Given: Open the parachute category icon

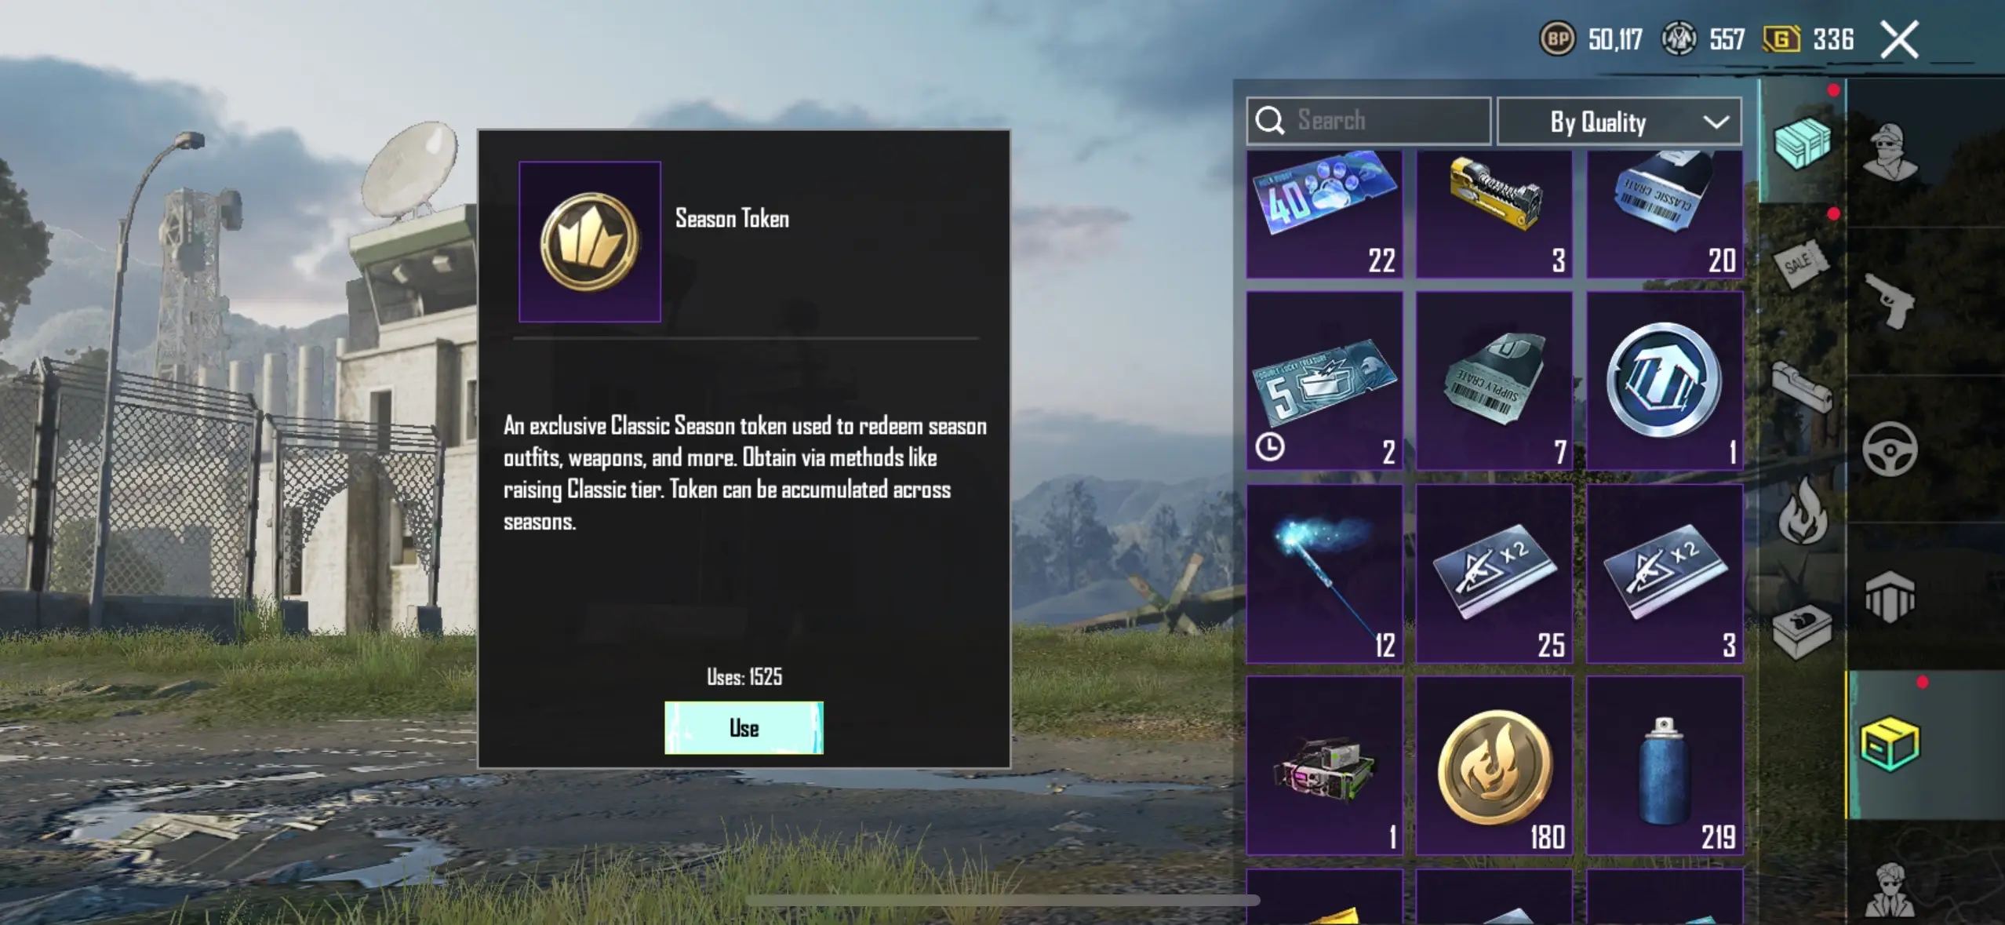Looking at the screenshot, I should point(1890,597).
